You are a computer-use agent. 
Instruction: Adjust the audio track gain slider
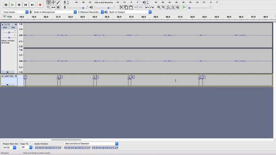click(9, 33)
